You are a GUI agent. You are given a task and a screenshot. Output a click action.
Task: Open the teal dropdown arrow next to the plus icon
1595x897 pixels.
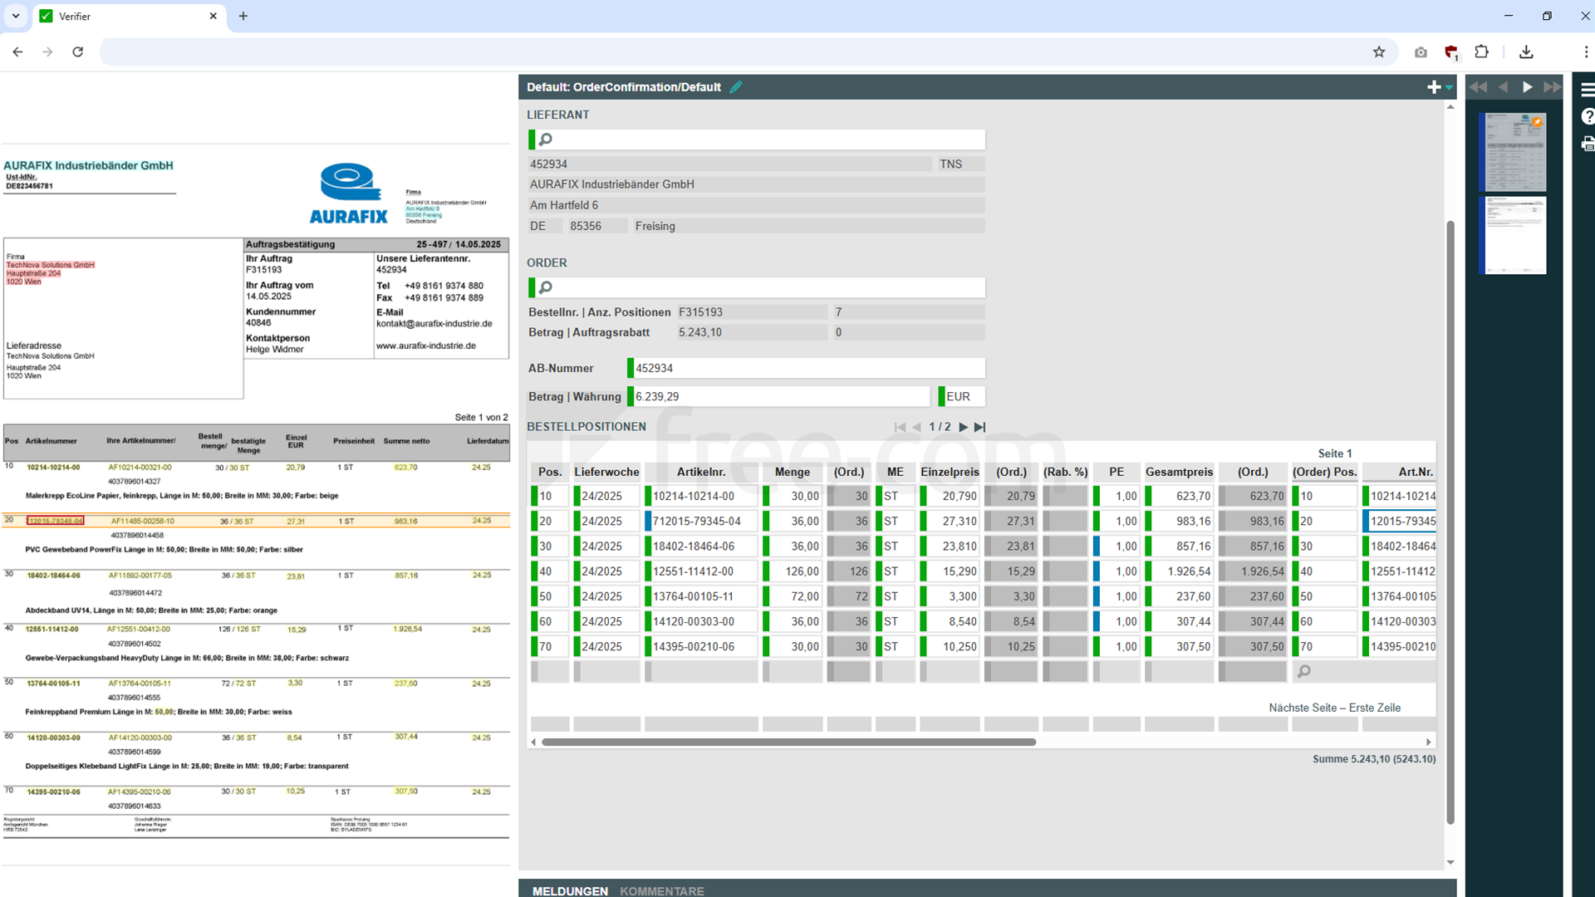click(x=1449, y=88)
